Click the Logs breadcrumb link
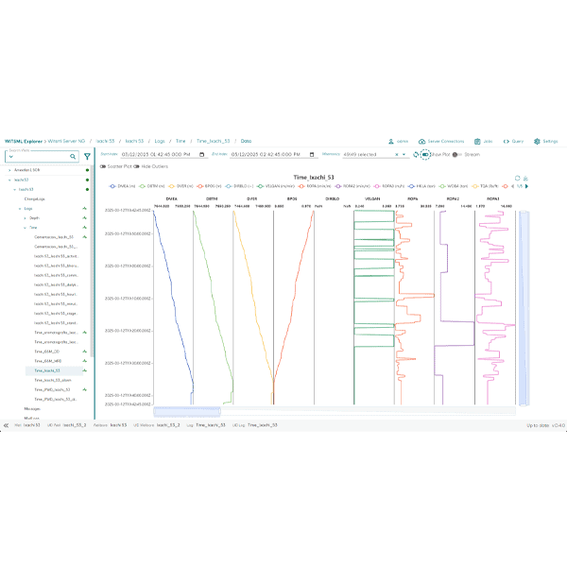This screenshot has height=567, width=567. tap(160, 141)
